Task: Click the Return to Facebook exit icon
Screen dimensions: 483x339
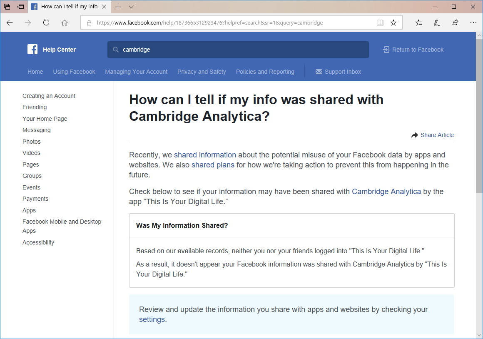Action: [386, 50]
